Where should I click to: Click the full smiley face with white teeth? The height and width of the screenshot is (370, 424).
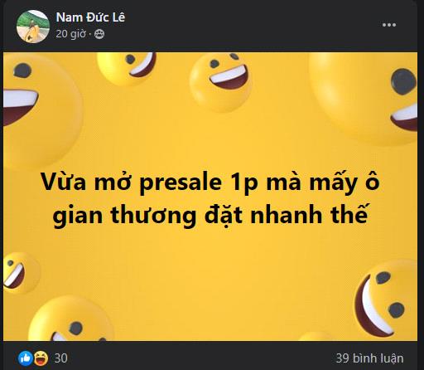(220, 82)
